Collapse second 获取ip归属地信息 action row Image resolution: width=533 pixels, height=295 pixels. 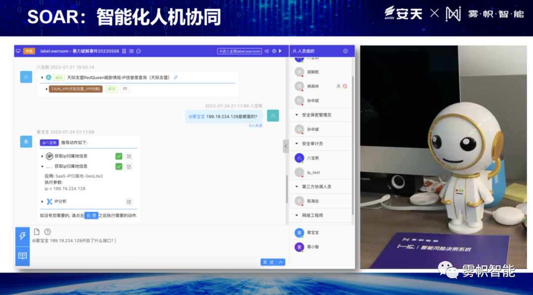(42, 166)
